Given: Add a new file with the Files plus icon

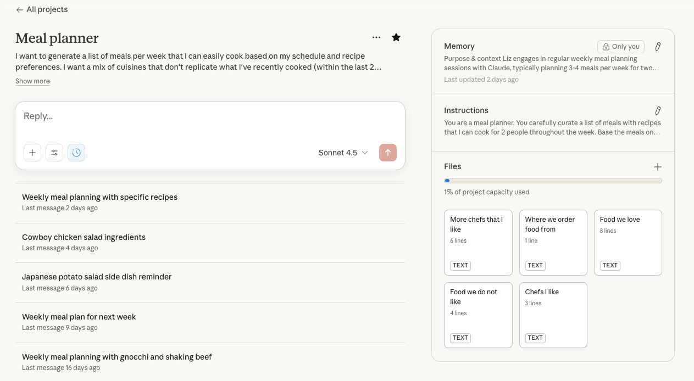Looking at the screenshot, I should tap(658, 166).
